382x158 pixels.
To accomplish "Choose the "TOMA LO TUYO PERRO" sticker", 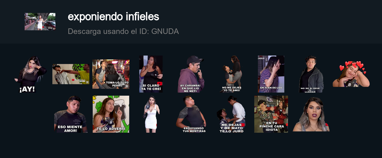I will pyautogui.click(x=111, y=74).
